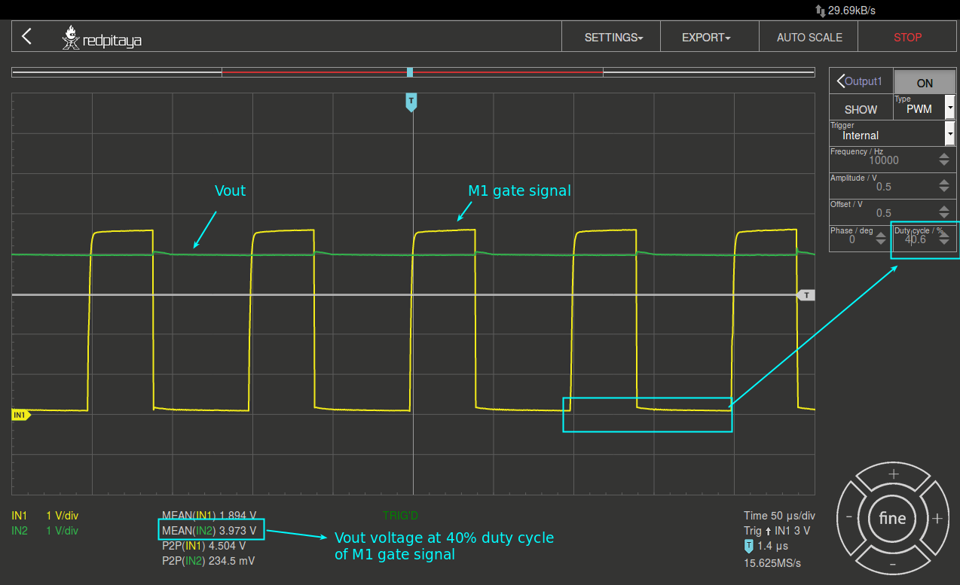960x585 pixels.
Task: Decrease duty cycle with the down arrow
Action: pyautogui.click(x=944, y=242)
